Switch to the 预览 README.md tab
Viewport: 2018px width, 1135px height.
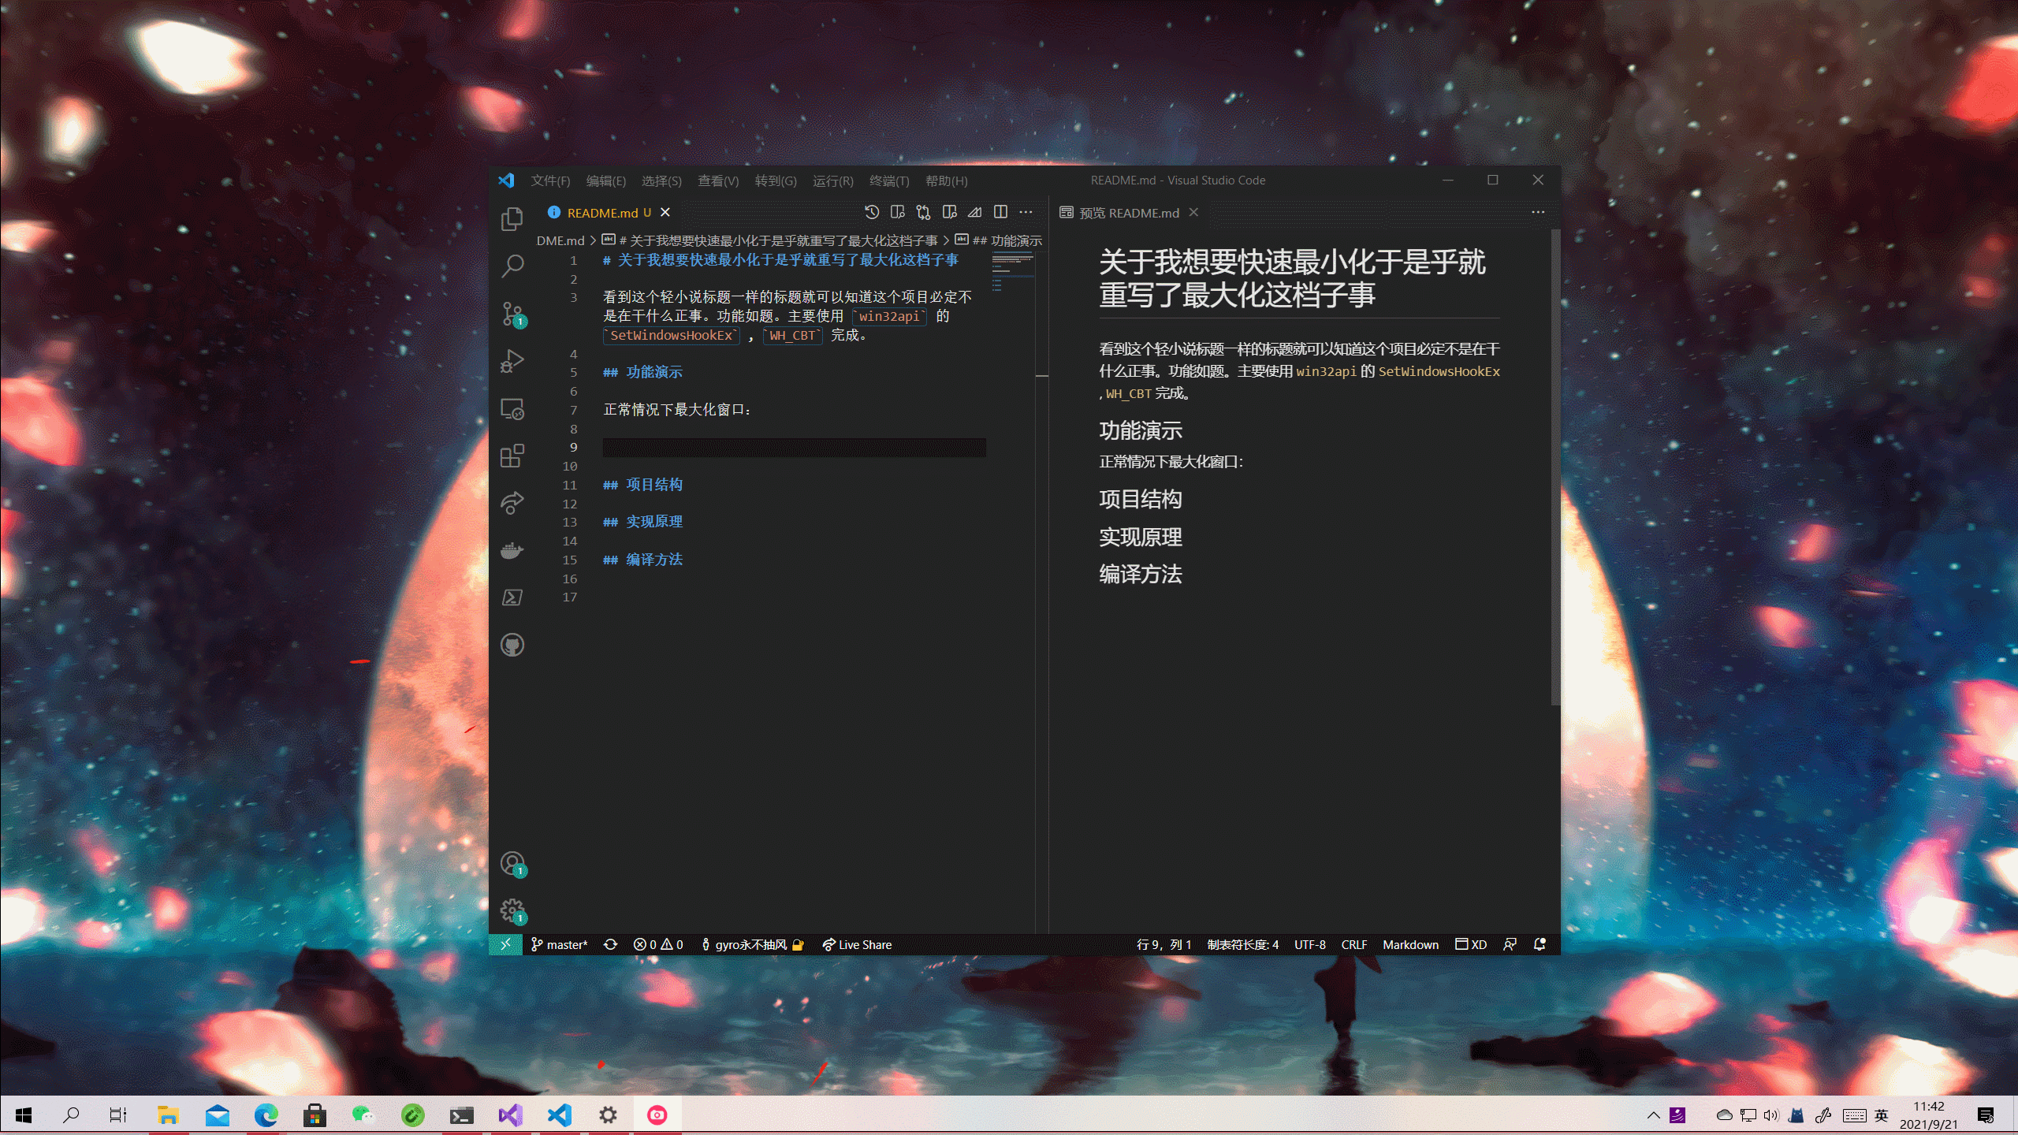coord(1127,213)
